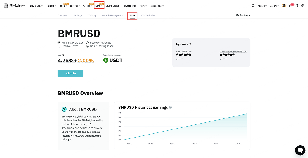308x158 pixels.
Task: Open the messages envelope icon
Action: coord(291,6)
